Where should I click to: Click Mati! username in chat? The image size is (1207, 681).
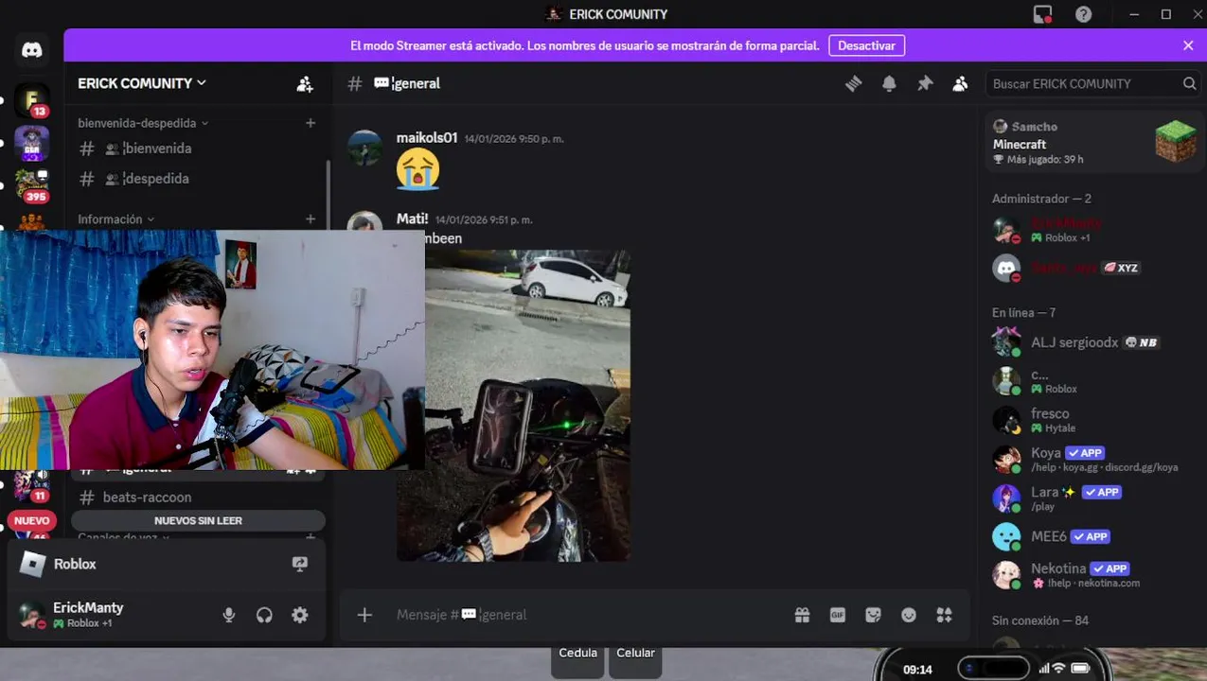413,218
